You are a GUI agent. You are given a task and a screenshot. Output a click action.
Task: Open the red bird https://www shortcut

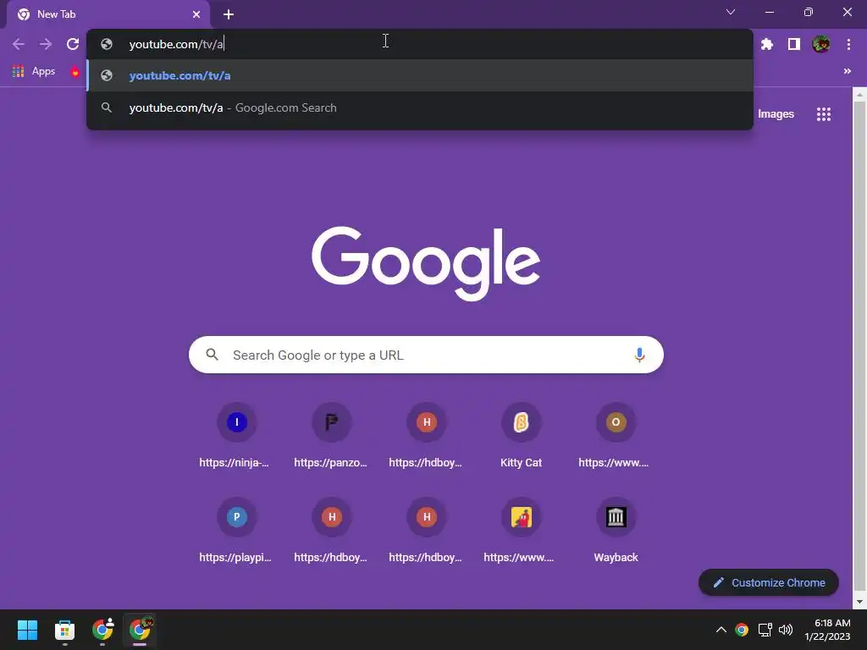pyautogui.click(x=521, y=532)
